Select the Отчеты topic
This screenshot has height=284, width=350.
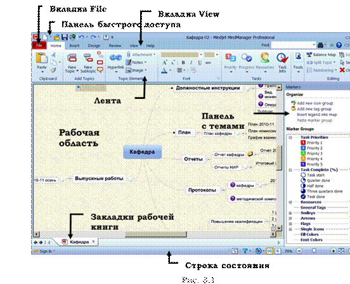(193, 159)
